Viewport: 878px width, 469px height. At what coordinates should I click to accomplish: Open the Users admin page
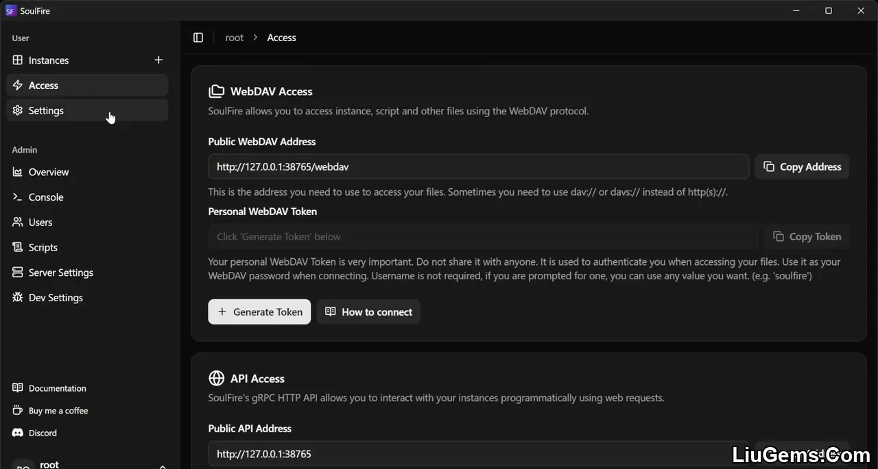coord(87,223)
